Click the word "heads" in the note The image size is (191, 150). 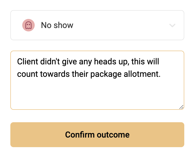point(105,62)
